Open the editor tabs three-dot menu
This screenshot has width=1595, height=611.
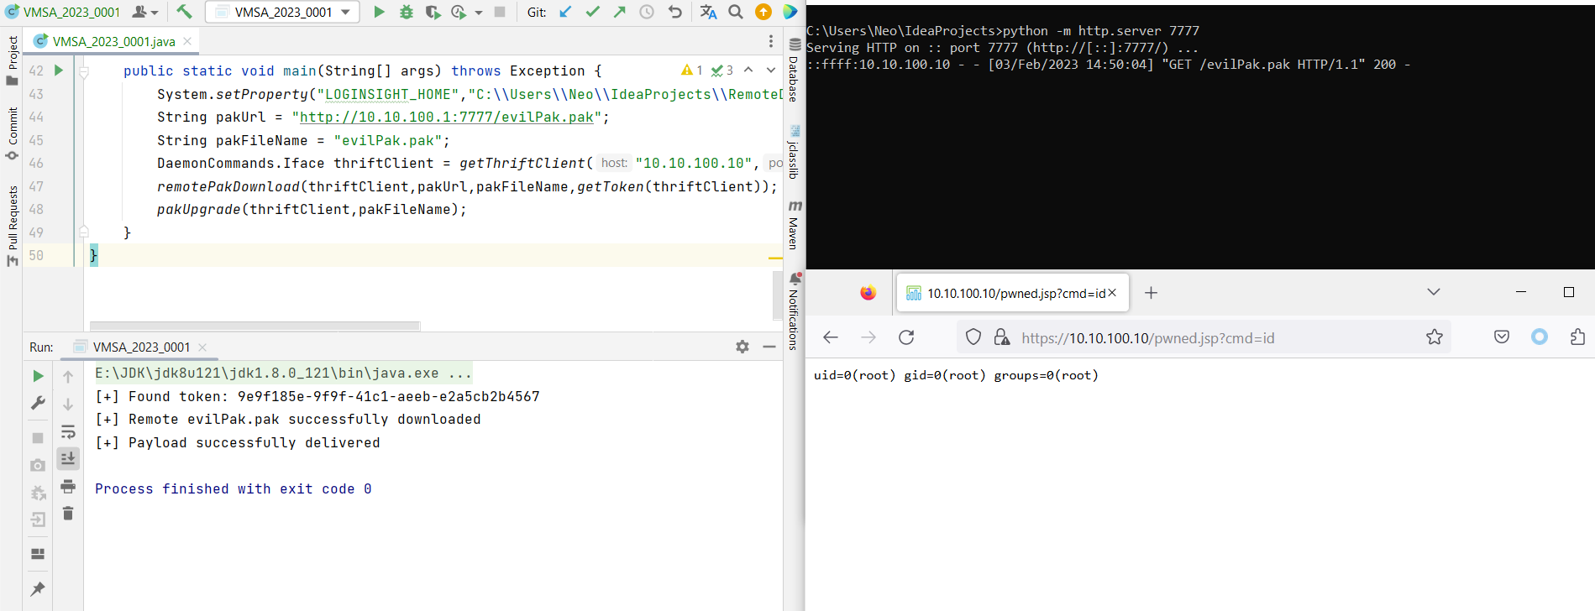pyautogui.click(x=771, y=41)
